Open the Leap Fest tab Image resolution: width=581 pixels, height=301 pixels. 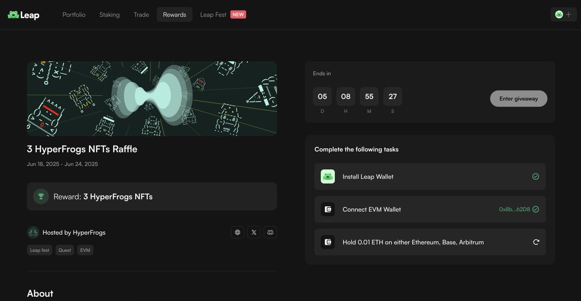214,15
